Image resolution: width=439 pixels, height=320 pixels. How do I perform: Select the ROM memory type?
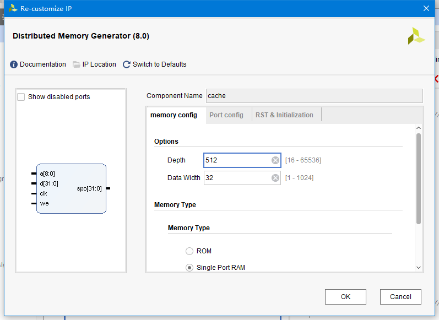tap(189, 251)
